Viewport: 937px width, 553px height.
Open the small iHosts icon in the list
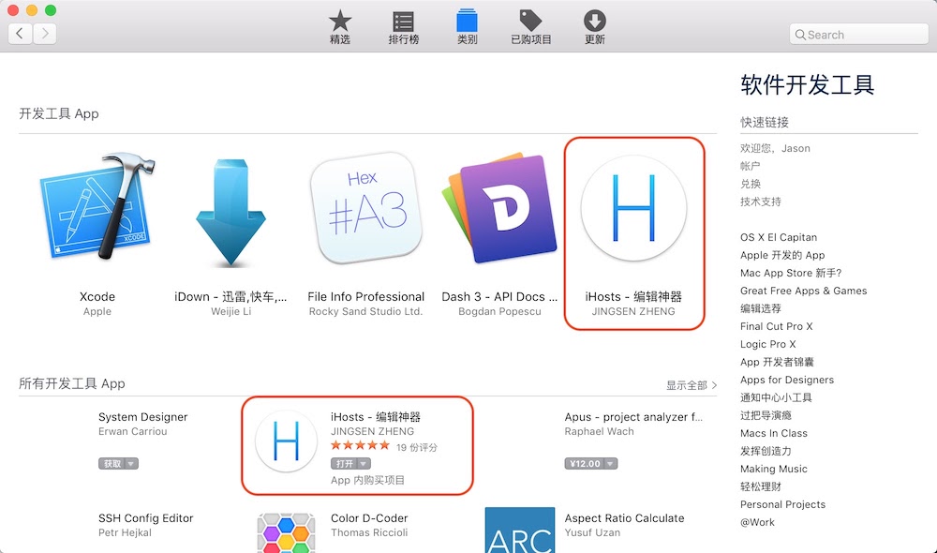286,441
